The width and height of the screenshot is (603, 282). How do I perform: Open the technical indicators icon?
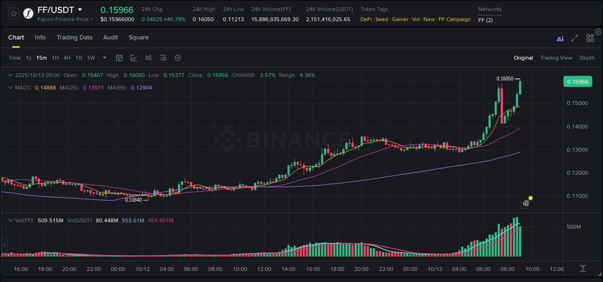[148, 57]
